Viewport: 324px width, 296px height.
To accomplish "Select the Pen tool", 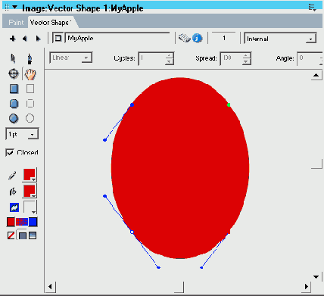I will click(x=30, y=58).
